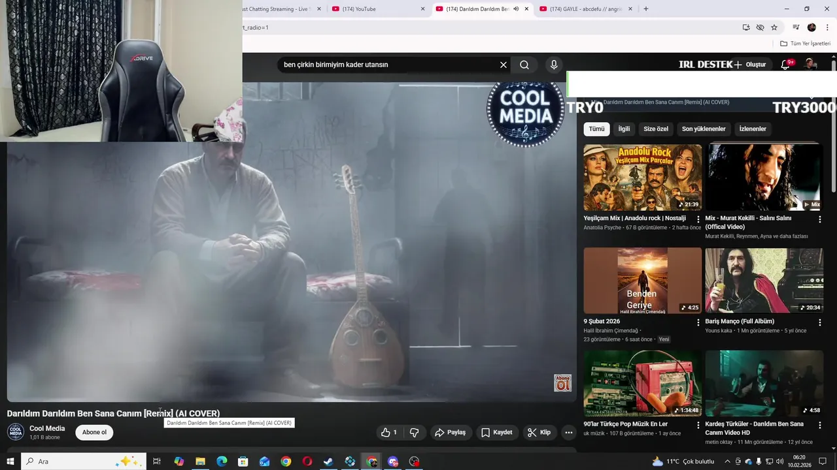Open the Windows Start menu
The width and height of the screenshot is (837, 470).
click(x=10, y=462)
